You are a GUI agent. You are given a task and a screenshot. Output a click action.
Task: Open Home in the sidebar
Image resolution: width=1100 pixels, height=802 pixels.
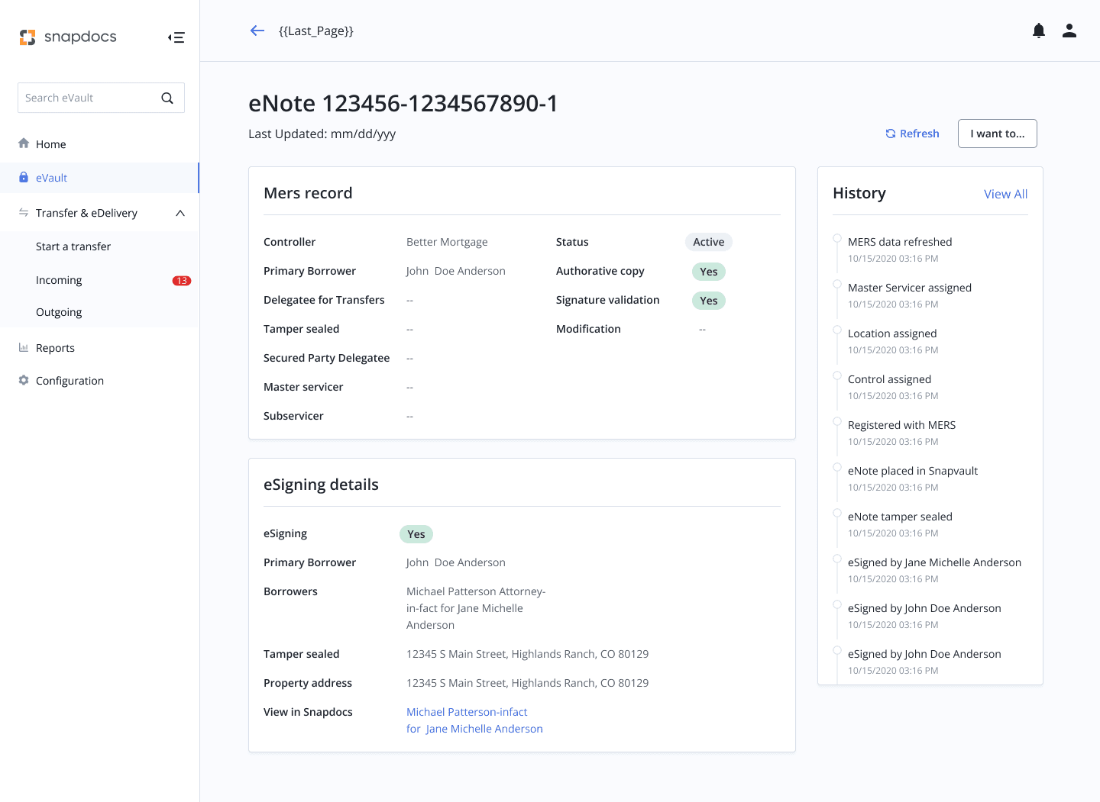99,144
